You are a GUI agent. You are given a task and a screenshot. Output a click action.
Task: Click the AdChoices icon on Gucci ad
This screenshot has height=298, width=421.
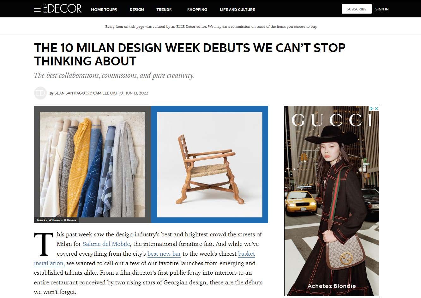pos(372,108)
